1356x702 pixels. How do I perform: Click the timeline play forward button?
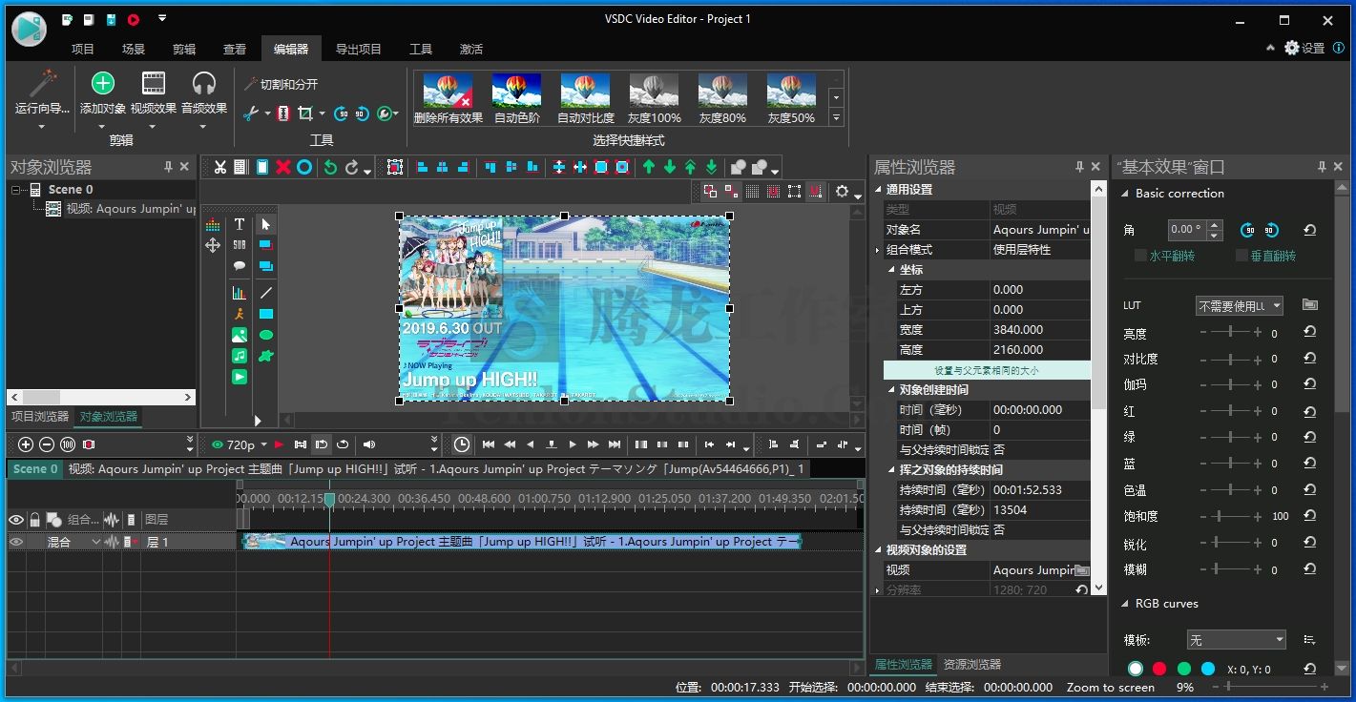(573, 444)
